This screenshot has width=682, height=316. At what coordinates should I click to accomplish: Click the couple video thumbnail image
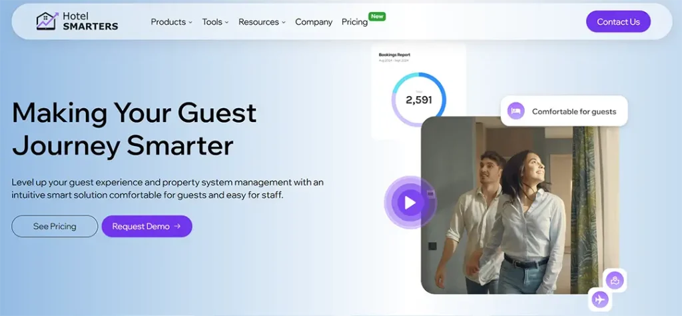pos(519,220)
